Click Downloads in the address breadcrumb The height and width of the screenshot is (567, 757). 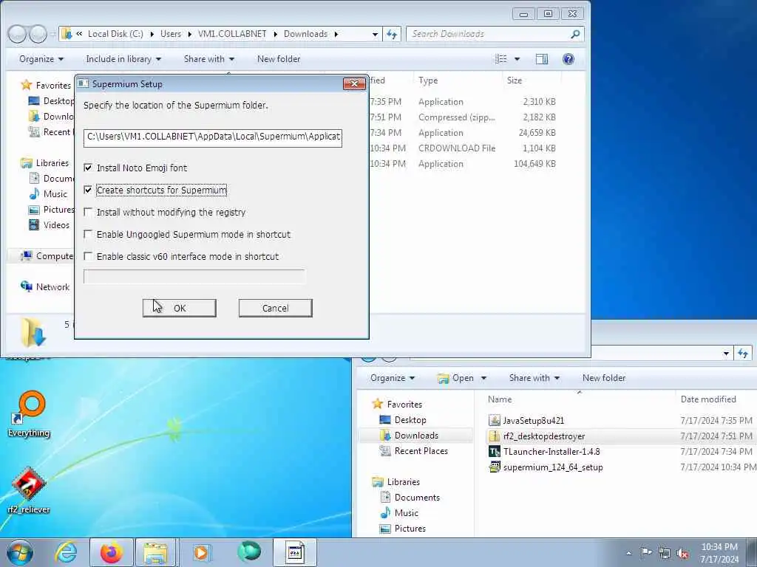coord(305,34)
